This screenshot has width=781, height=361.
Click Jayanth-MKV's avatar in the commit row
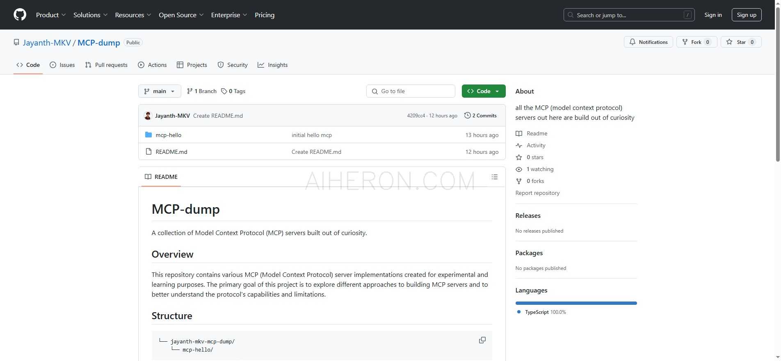[148, 116]
